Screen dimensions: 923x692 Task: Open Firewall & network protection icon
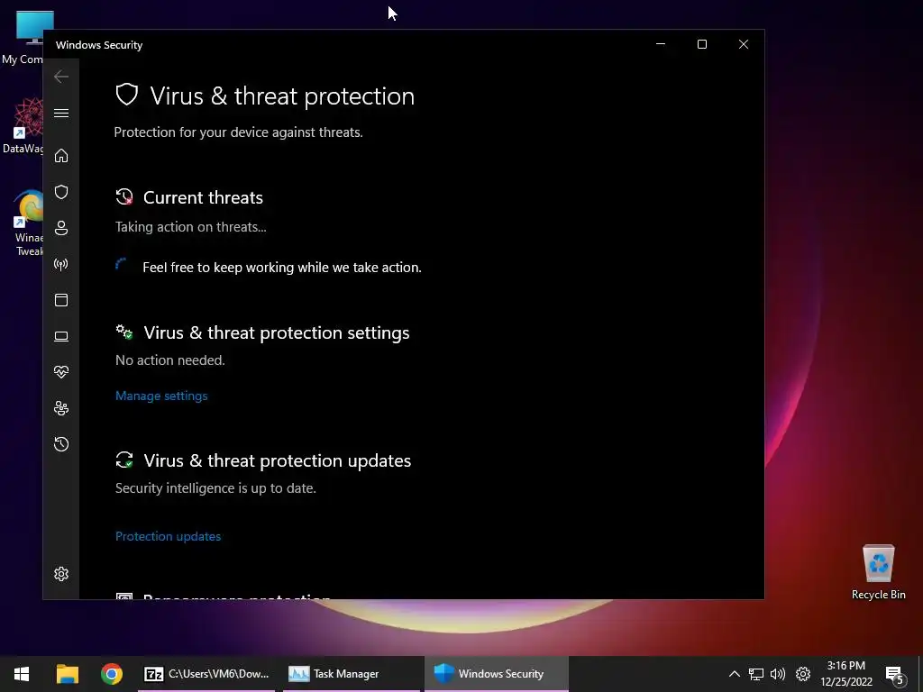(x=61, y=264)
